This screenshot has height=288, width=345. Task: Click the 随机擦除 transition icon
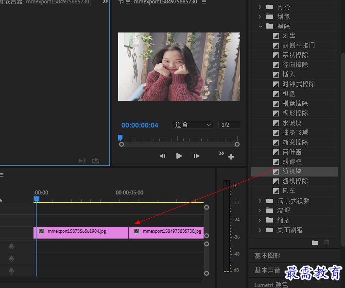point(276,181)
